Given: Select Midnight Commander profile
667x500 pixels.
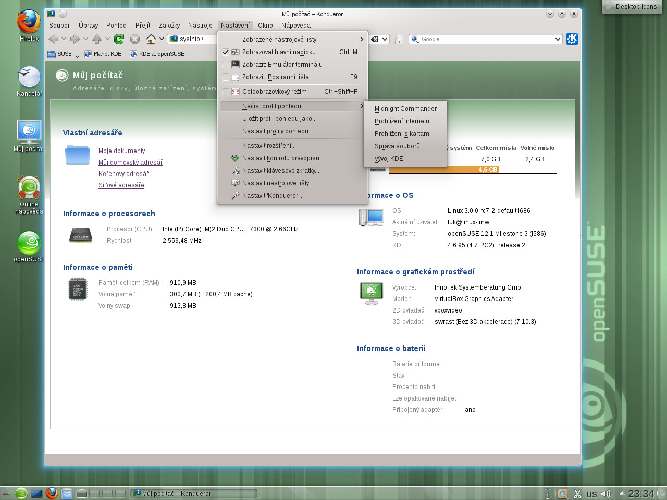Looking at the screenshot, I should click(405, 109).
